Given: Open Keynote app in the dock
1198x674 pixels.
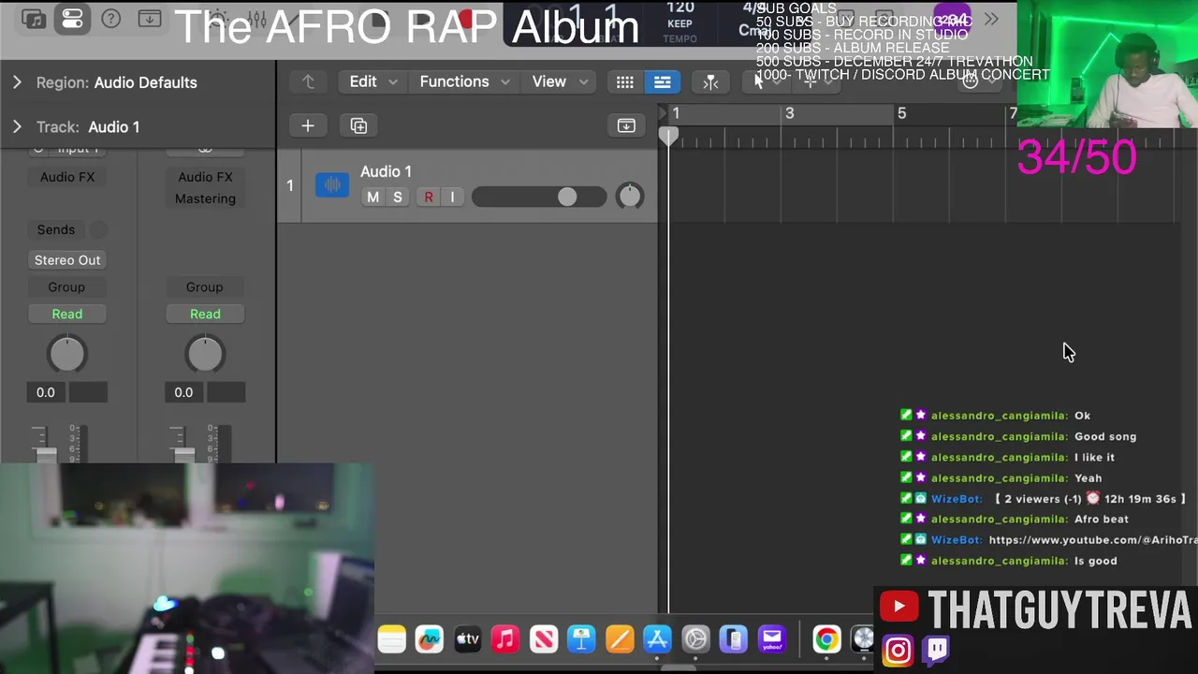Looking at the screenshot, I should 581,639.
